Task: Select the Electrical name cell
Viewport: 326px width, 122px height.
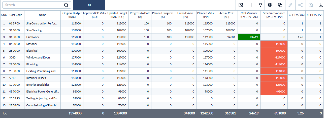Action: [x=43, y=51]
